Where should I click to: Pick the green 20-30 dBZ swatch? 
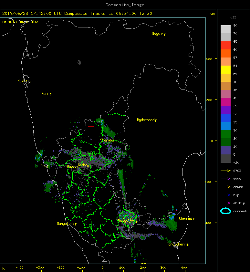pyautogui.click(x=225, y=134)
